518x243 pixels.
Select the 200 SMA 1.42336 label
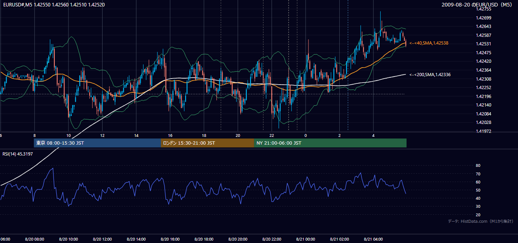click(430, 75)
